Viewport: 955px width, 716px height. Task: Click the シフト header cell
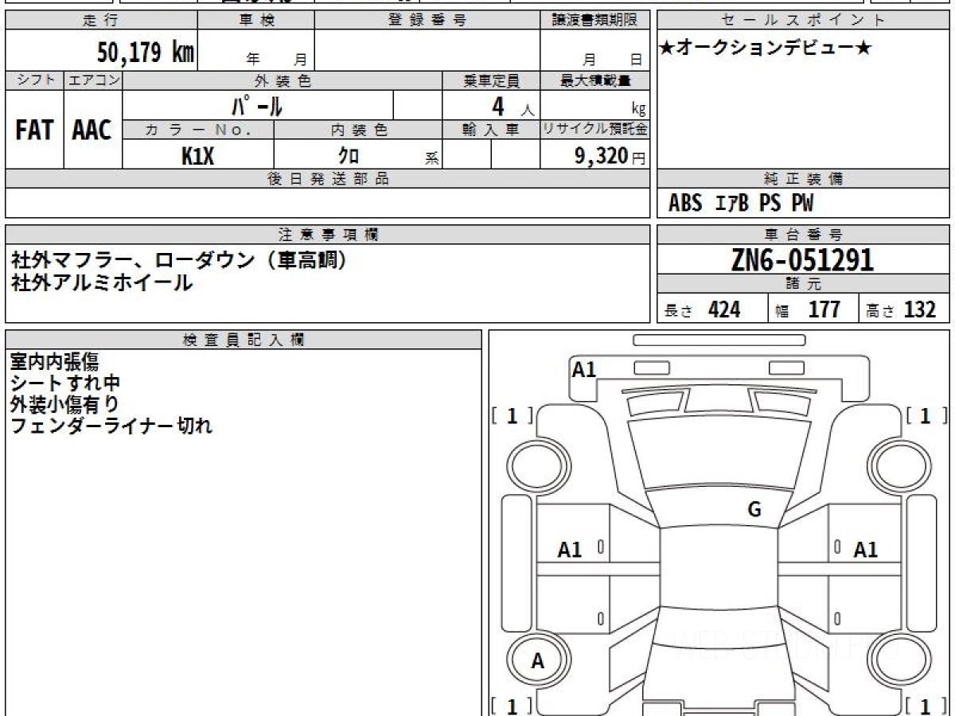34,80
